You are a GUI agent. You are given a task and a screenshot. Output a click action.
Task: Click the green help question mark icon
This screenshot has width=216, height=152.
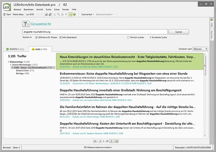(74, 15)
